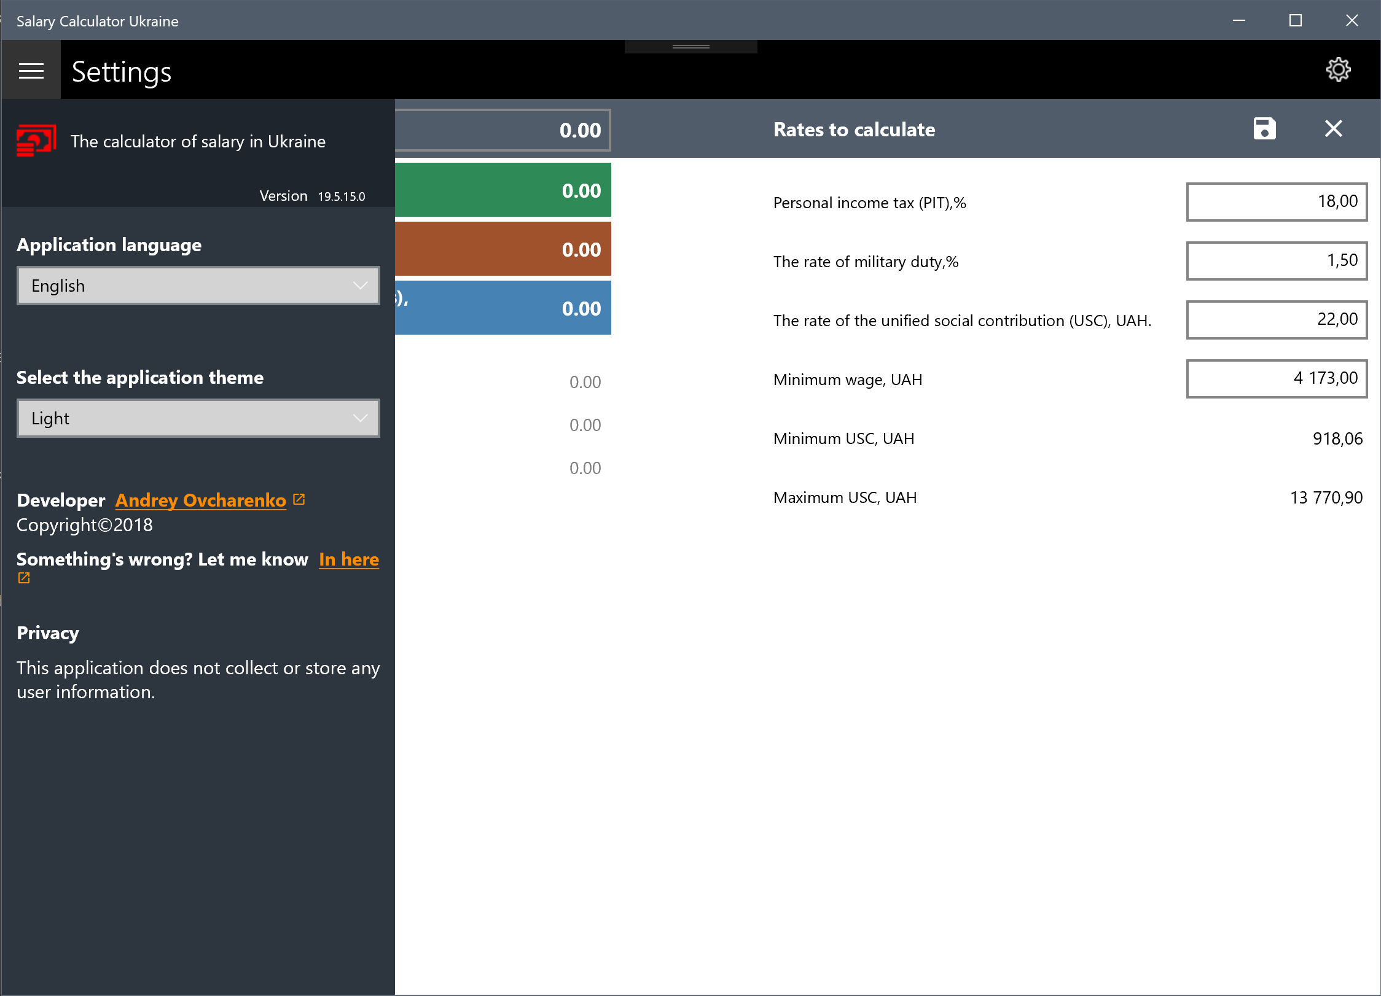Close the Rates to calculate panel
The width and height of the screenshot is (1381, 996).
1333,129
